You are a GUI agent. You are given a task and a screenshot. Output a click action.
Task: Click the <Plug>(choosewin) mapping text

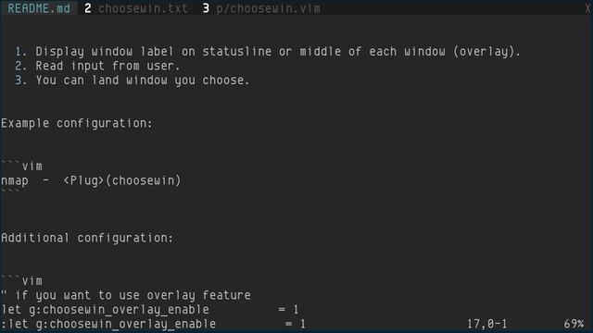[122, 180]
